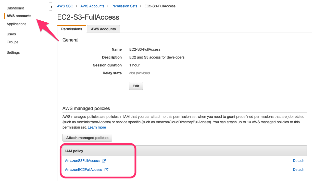
Task: Click Edit under the General section
Action: [x=136, y=86]
